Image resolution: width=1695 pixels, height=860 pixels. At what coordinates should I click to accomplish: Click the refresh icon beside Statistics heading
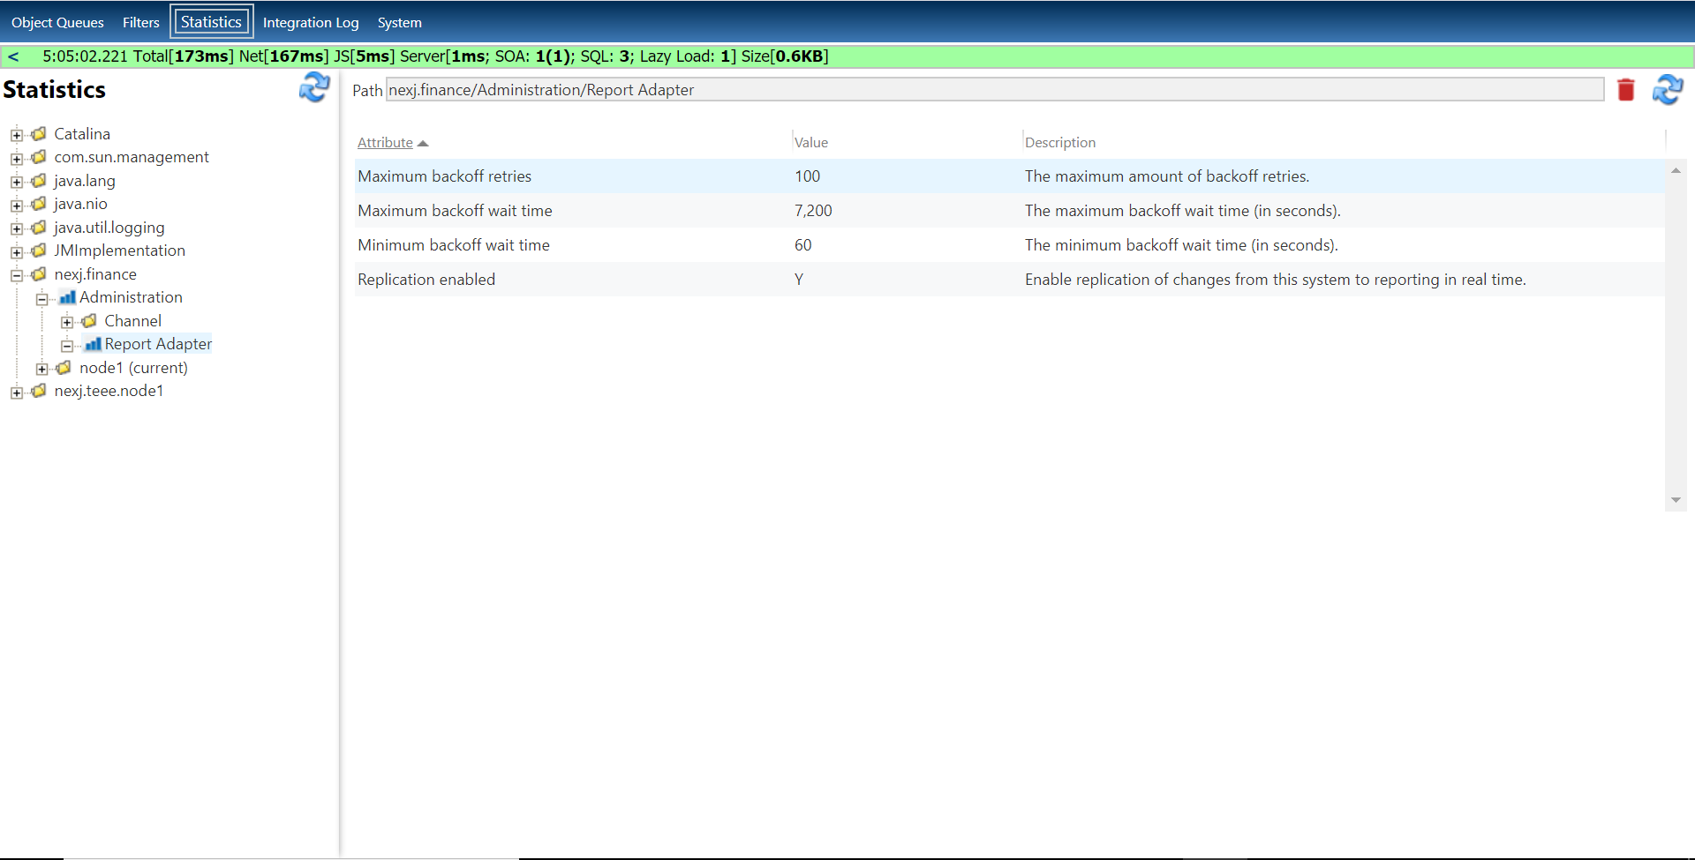[315, 88]
